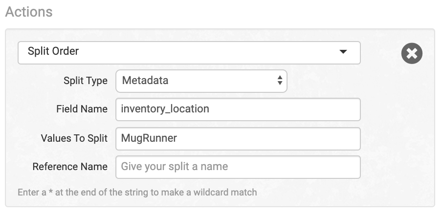Click the Split Type up-down arrows

pos(280,81)
